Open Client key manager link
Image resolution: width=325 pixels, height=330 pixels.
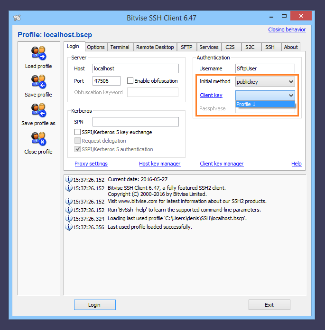tap(222, 164)
